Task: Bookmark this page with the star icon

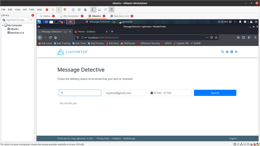Action: pos(216,38)
